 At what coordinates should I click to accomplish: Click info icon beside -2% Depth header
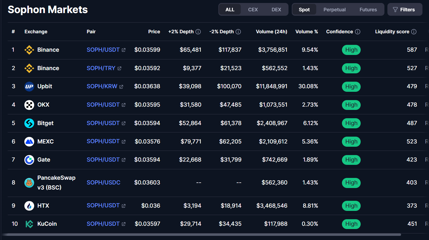[x=238, y=32]
